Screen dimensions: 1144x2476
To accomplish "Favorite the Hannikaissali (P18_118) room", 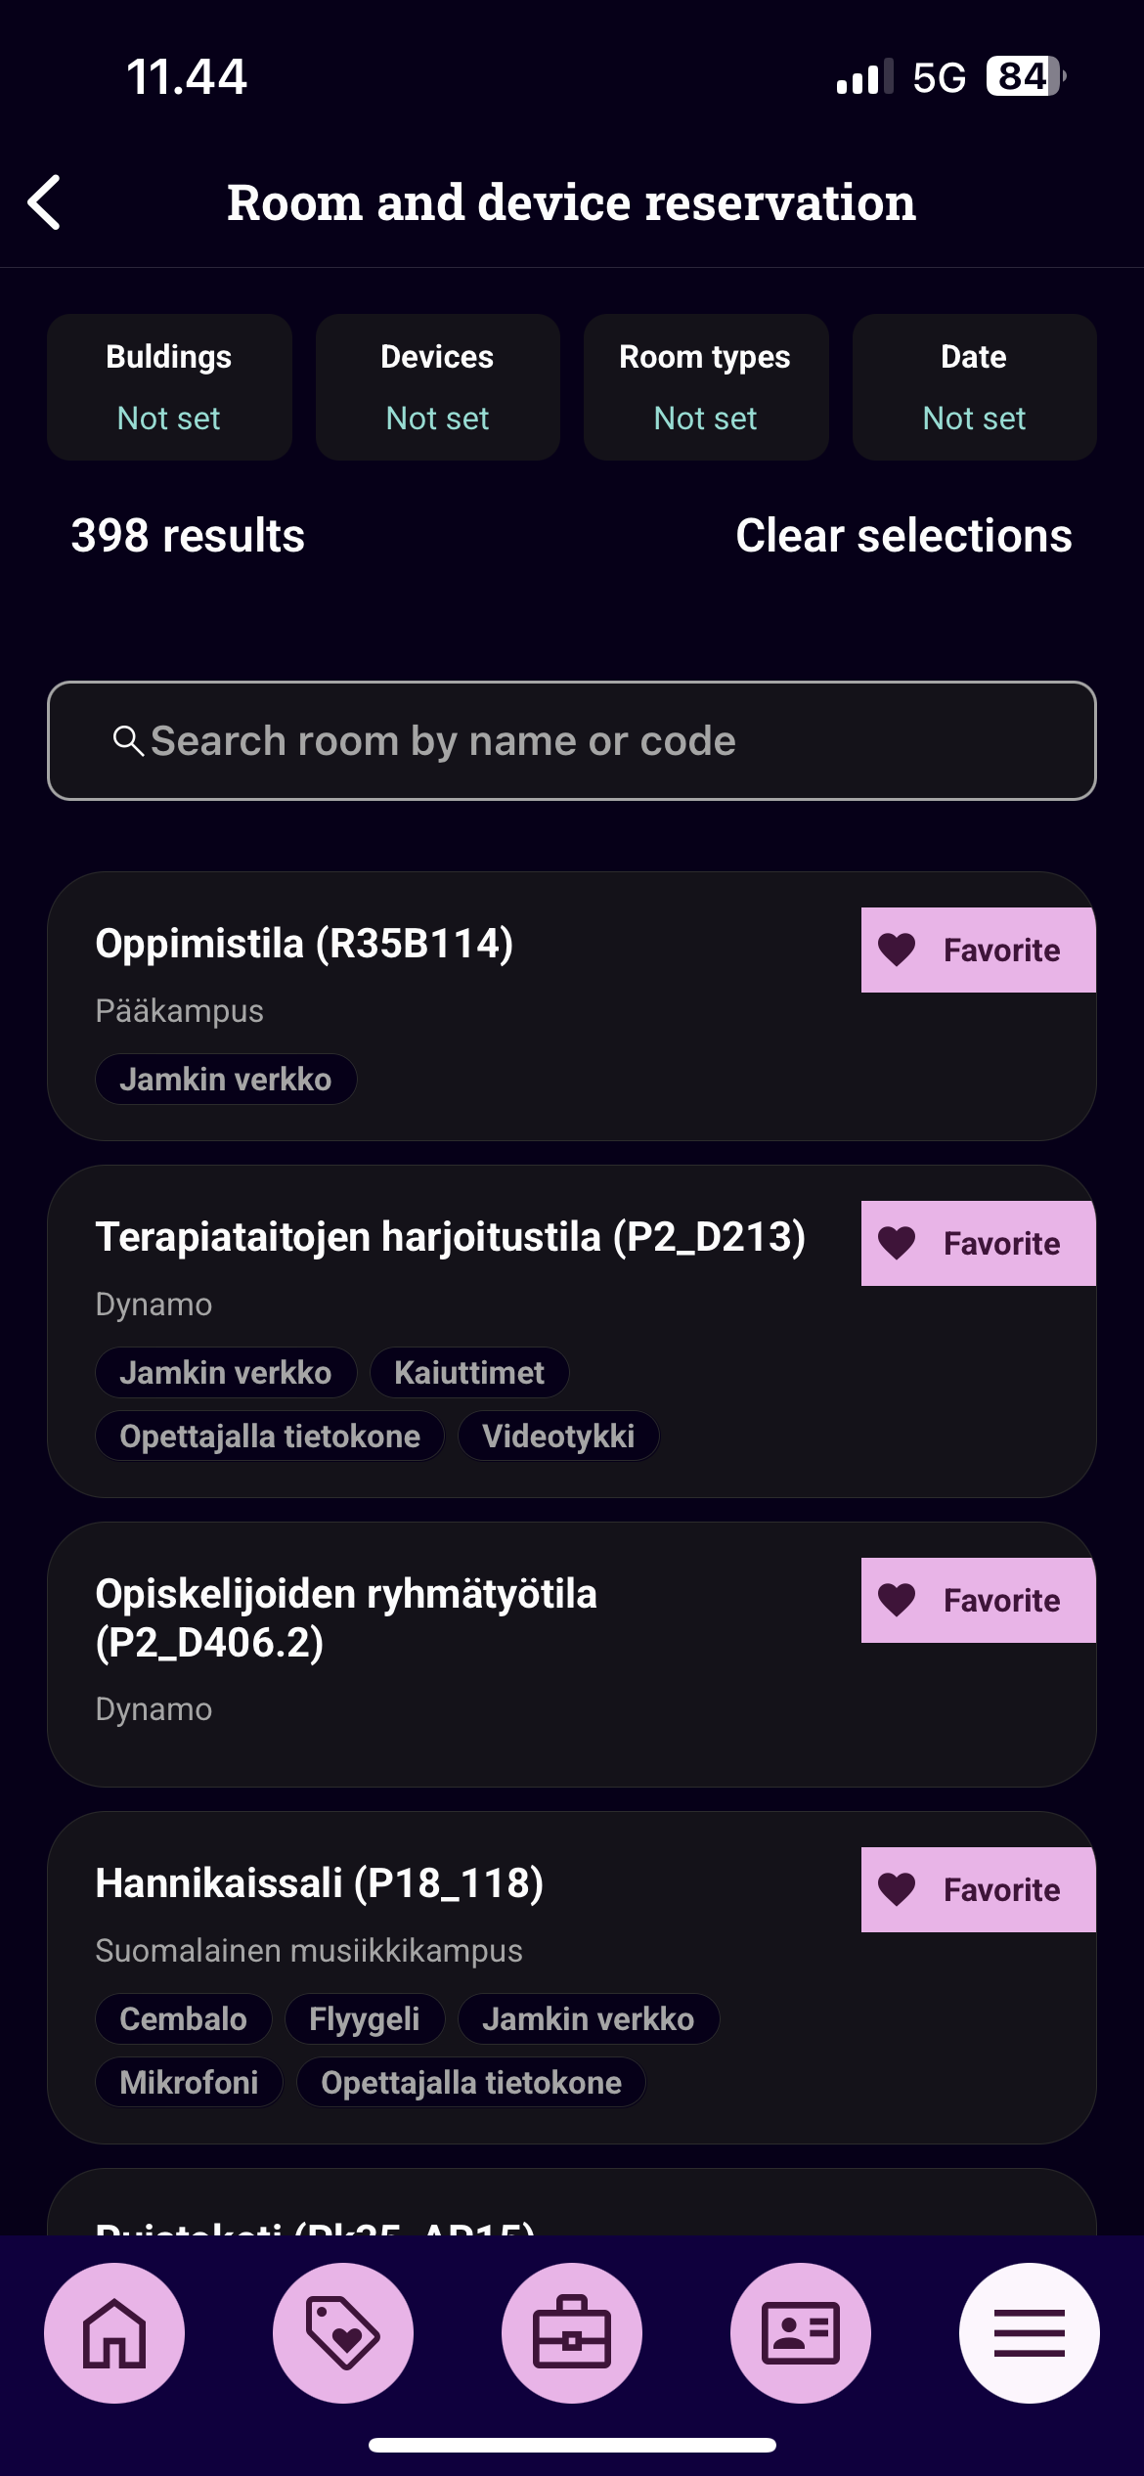I will 978,1889.
